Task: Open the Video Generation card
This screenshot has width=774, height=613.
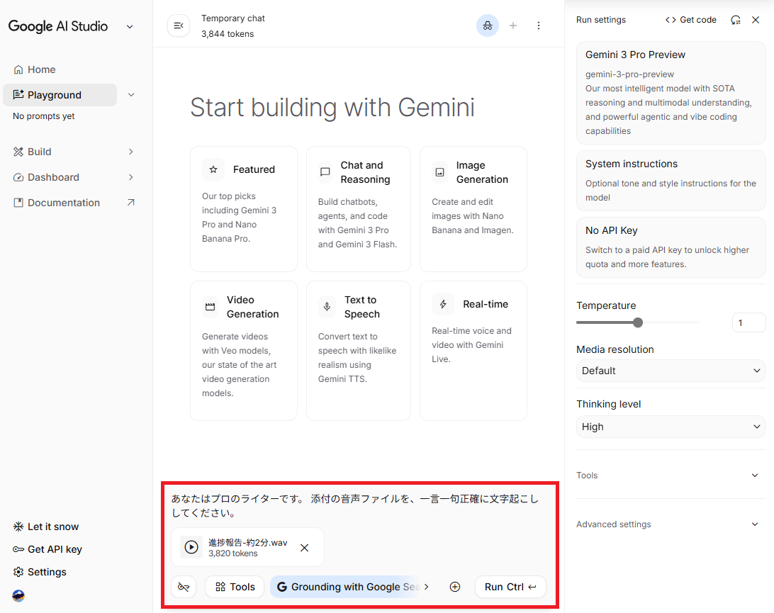Action: tap(244, 351)
